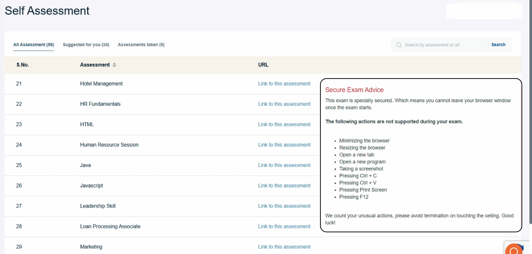Screen dimensions: 532x254
Task: Launch the Java assessment link
Action: click(x=284, y=165)
